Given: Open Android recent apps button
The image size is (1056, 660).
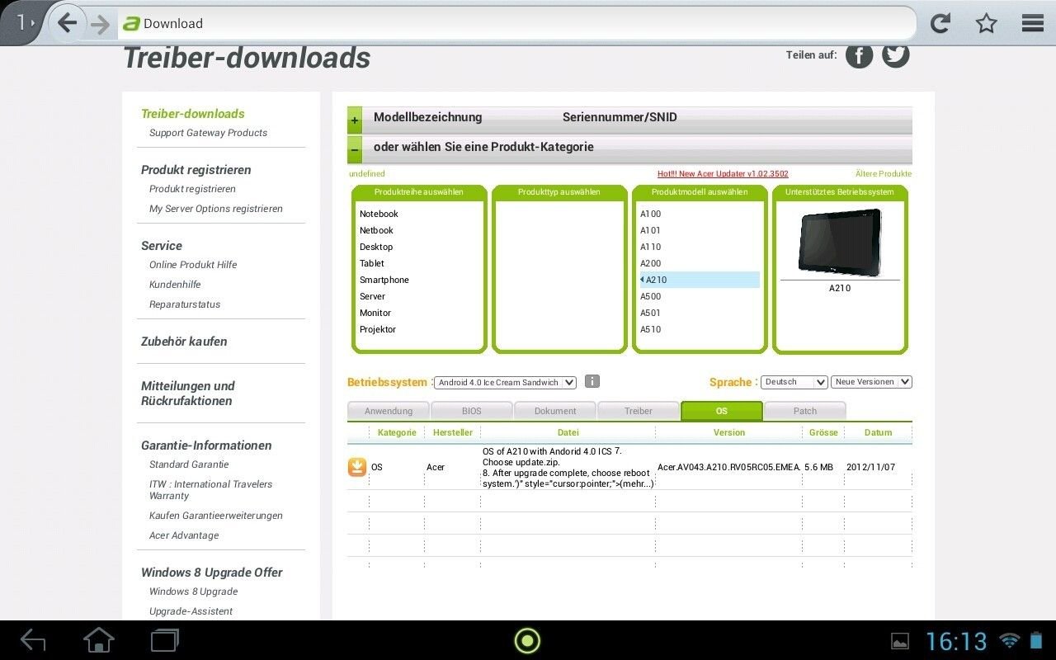Looking at the screenshot, I should (165, 640).
